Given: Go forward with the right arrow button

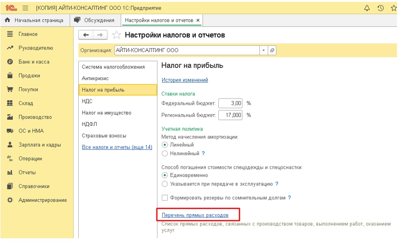Looking at the screenshot, I should (x=100, y=35).
